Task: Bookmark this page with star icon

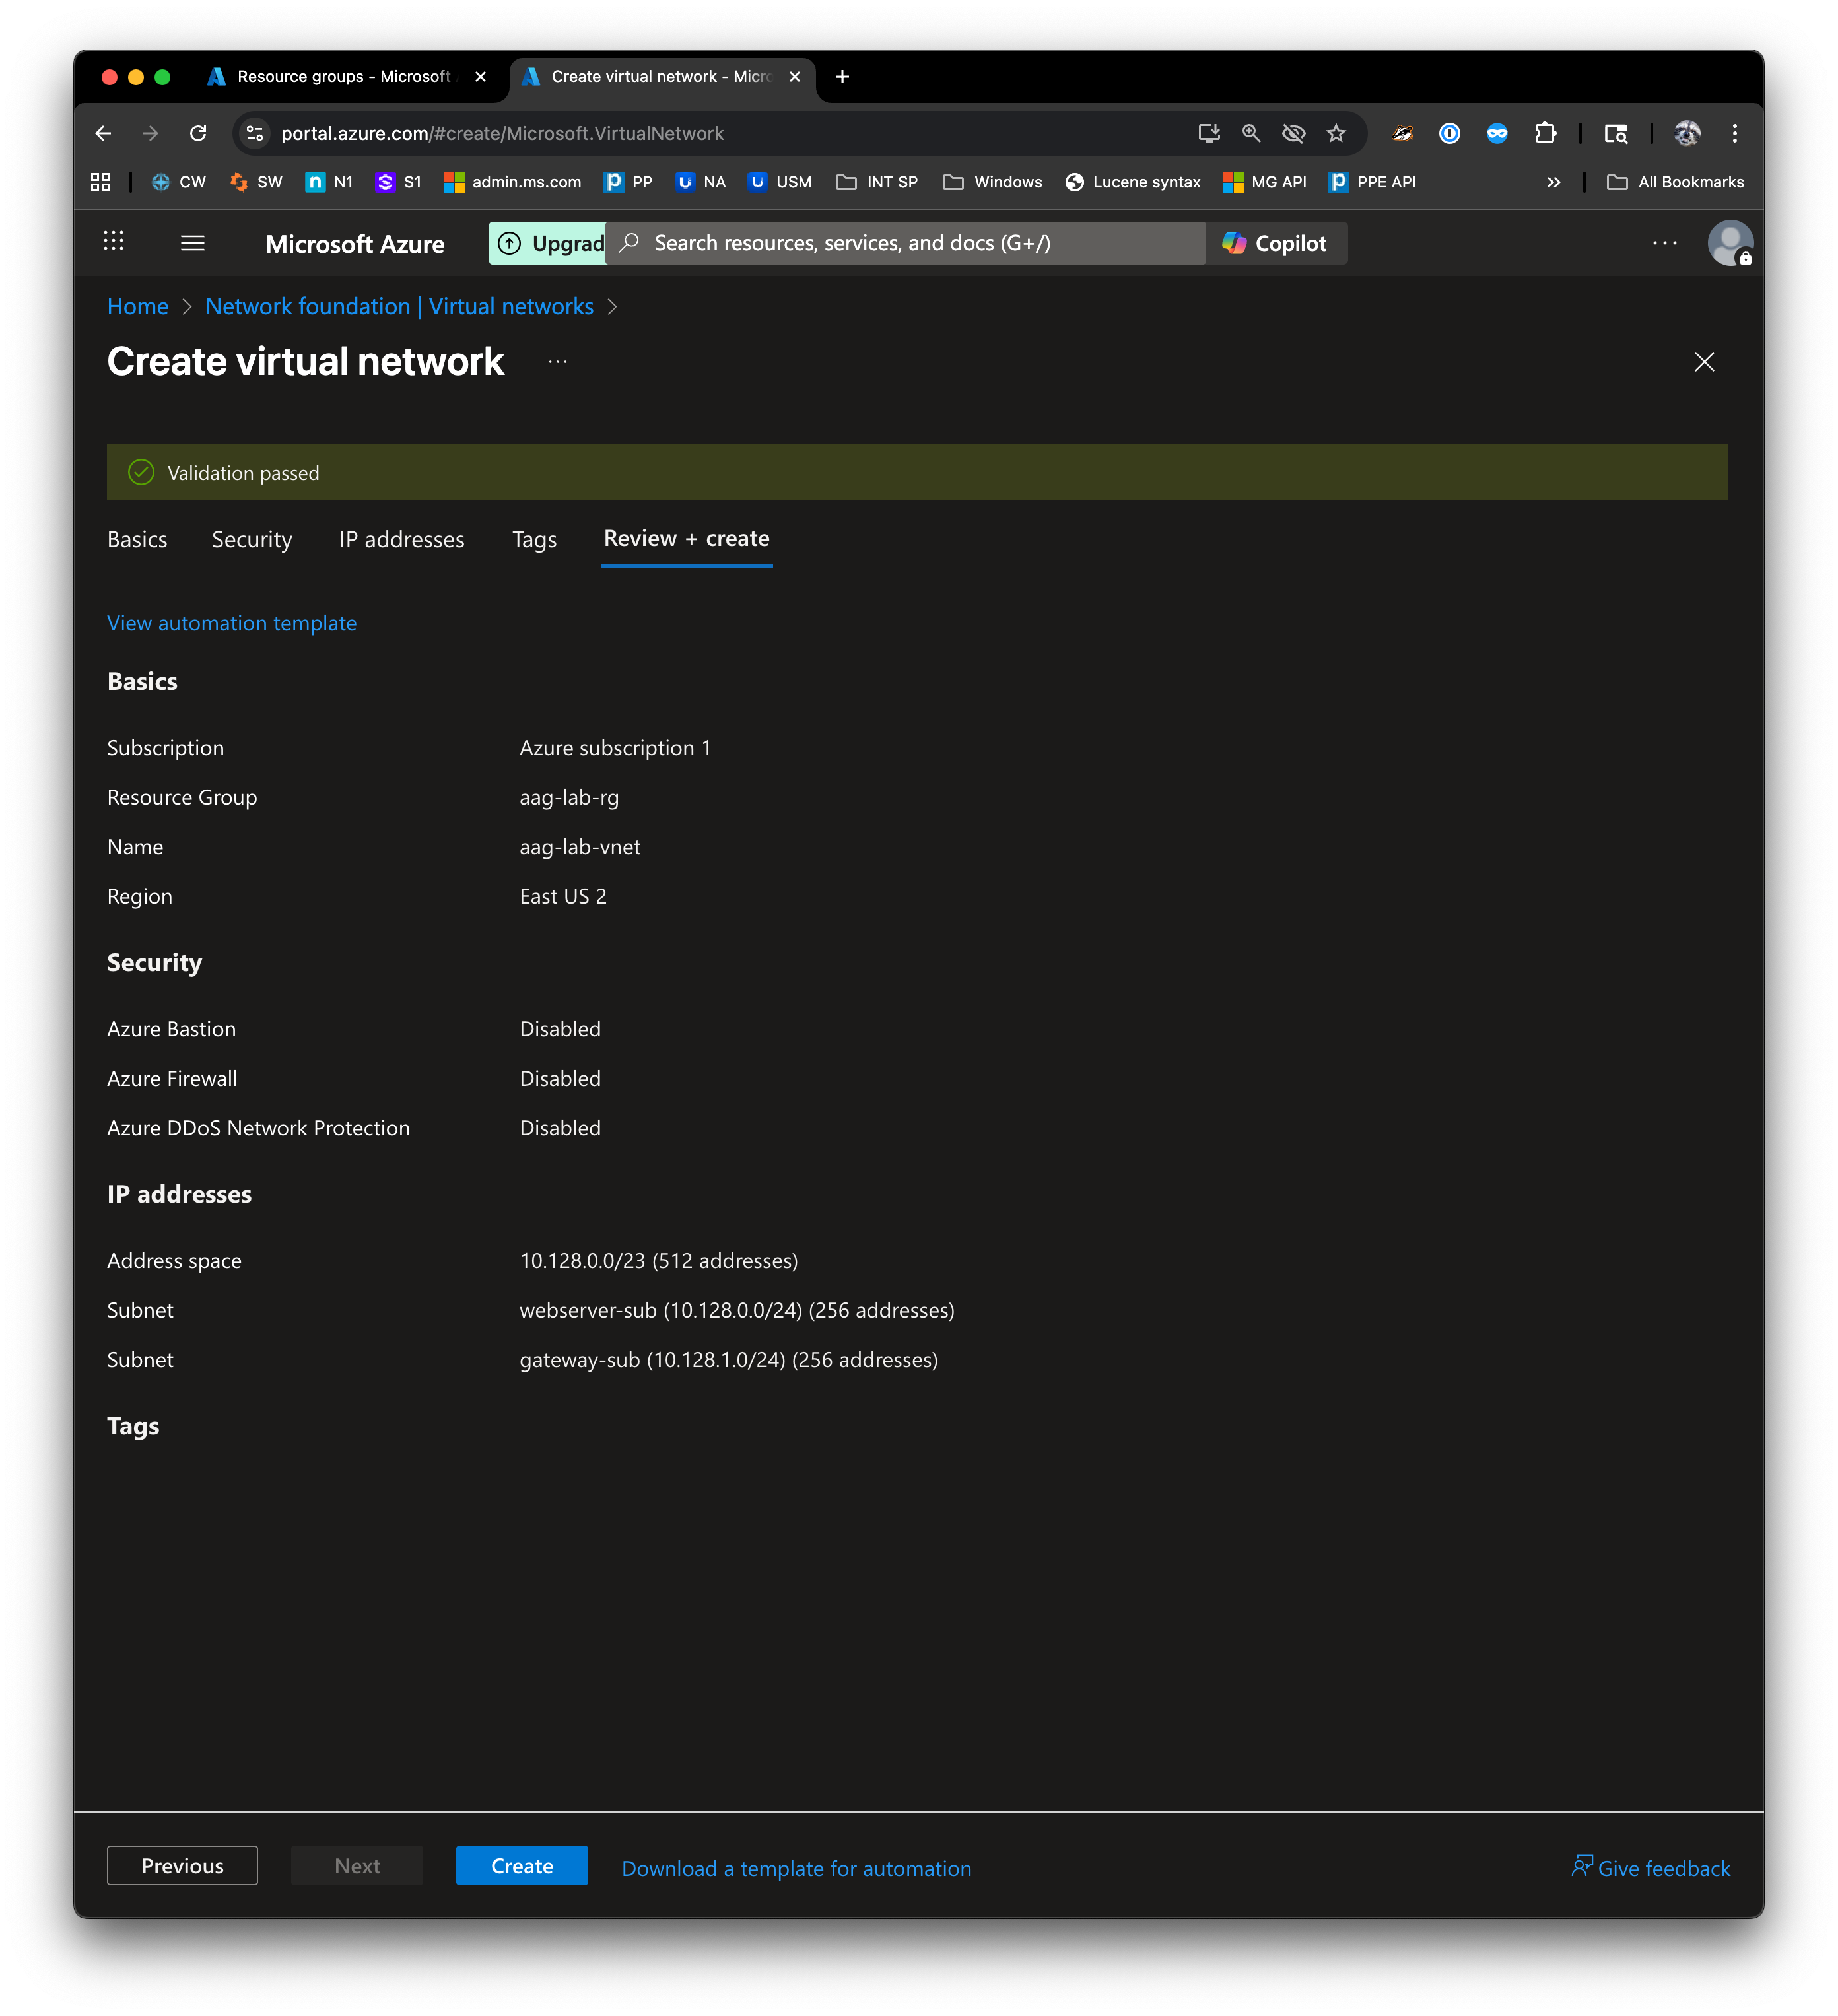Action: pyautogui.click(x=1336, y=133)
